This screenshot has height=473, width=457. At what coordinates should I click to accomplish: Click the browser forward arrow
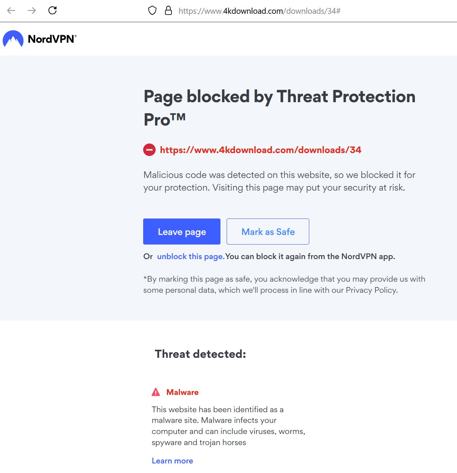32,10
